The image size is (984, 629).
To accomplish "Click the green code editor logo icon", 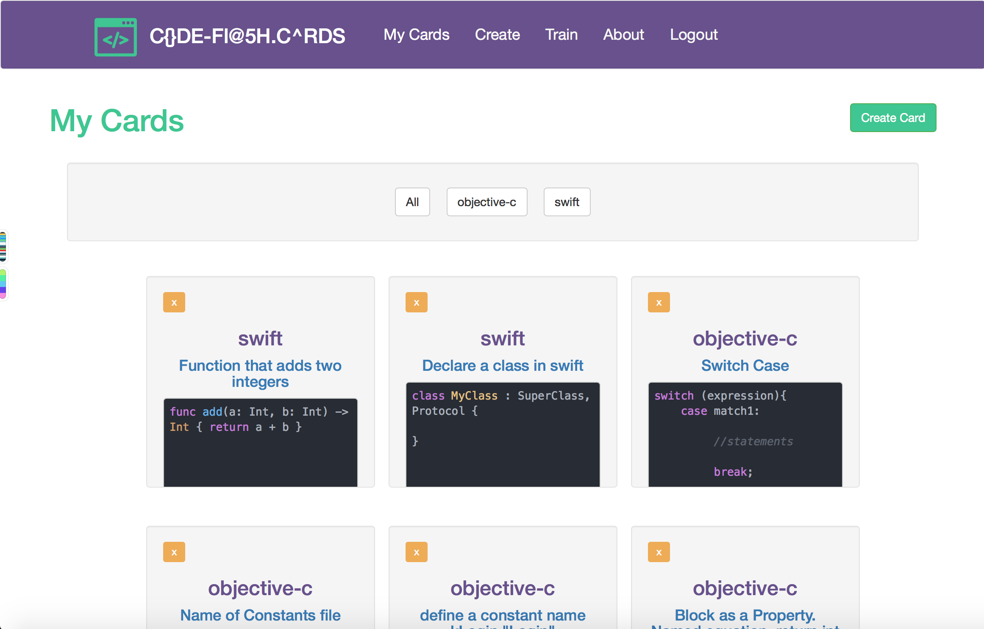I will [x=115, y=37].
